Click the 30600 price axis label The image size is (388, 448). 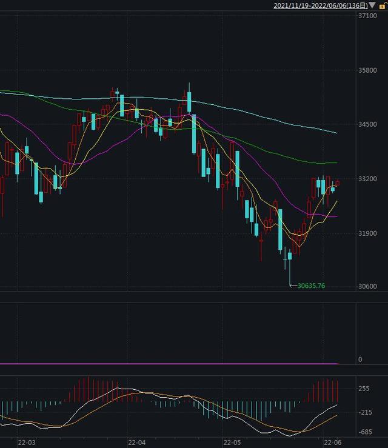pyautogui.click(x=367, y=287)
